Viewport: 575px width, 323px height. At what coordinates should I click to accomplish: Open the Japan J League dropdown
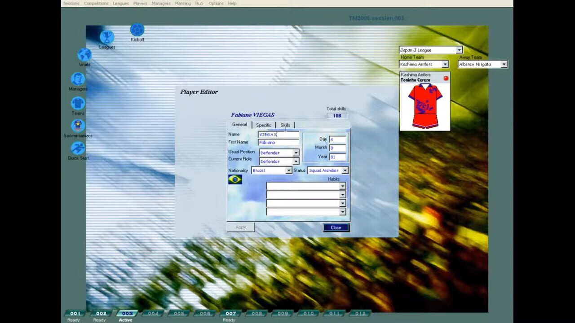pyautogui.click(x=459, y=50)
